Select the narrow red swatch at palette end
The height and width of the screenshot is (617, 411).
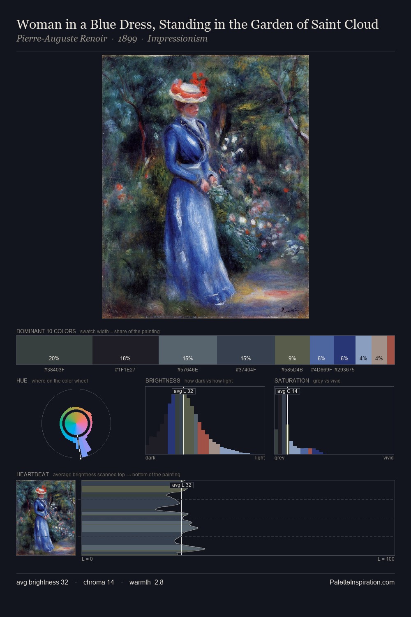click(x=391, y=350)
